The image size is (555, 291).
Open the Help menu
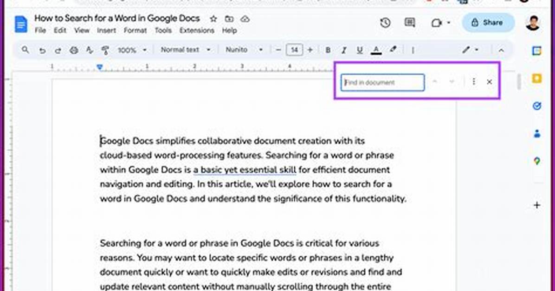(x=229, y=31)
